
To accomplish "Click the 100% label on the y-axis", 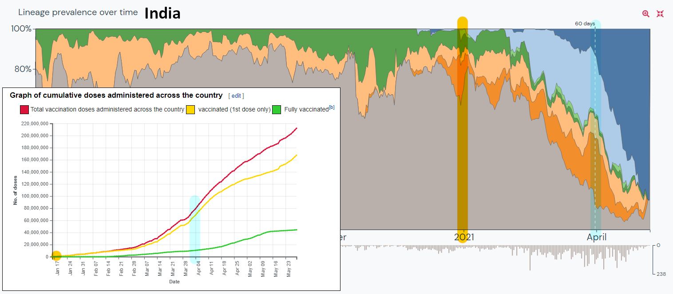I will coord(21,29).
